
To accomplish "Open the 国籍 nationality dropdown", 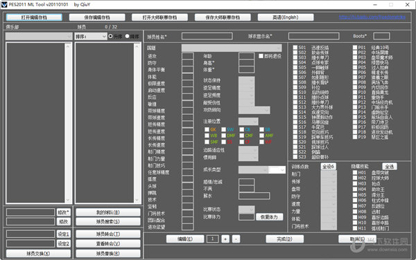I will click(232, 48).
